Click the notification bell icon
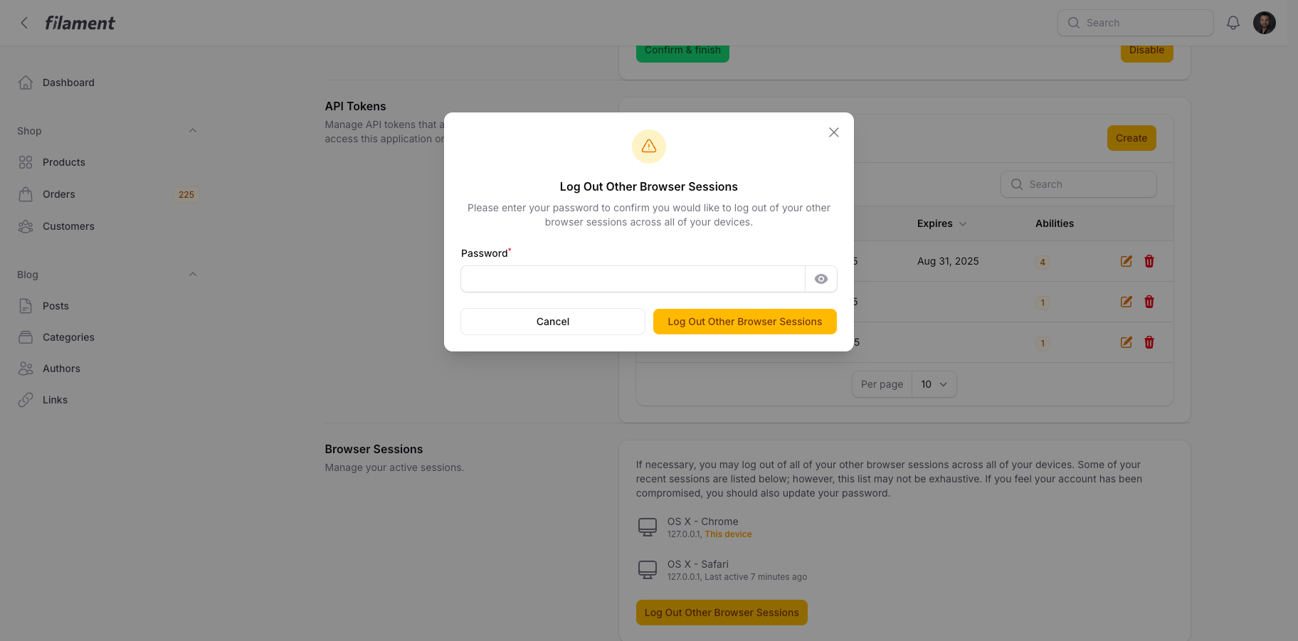The height and width of the screenshot is (641, 1298). [1233, 22]
